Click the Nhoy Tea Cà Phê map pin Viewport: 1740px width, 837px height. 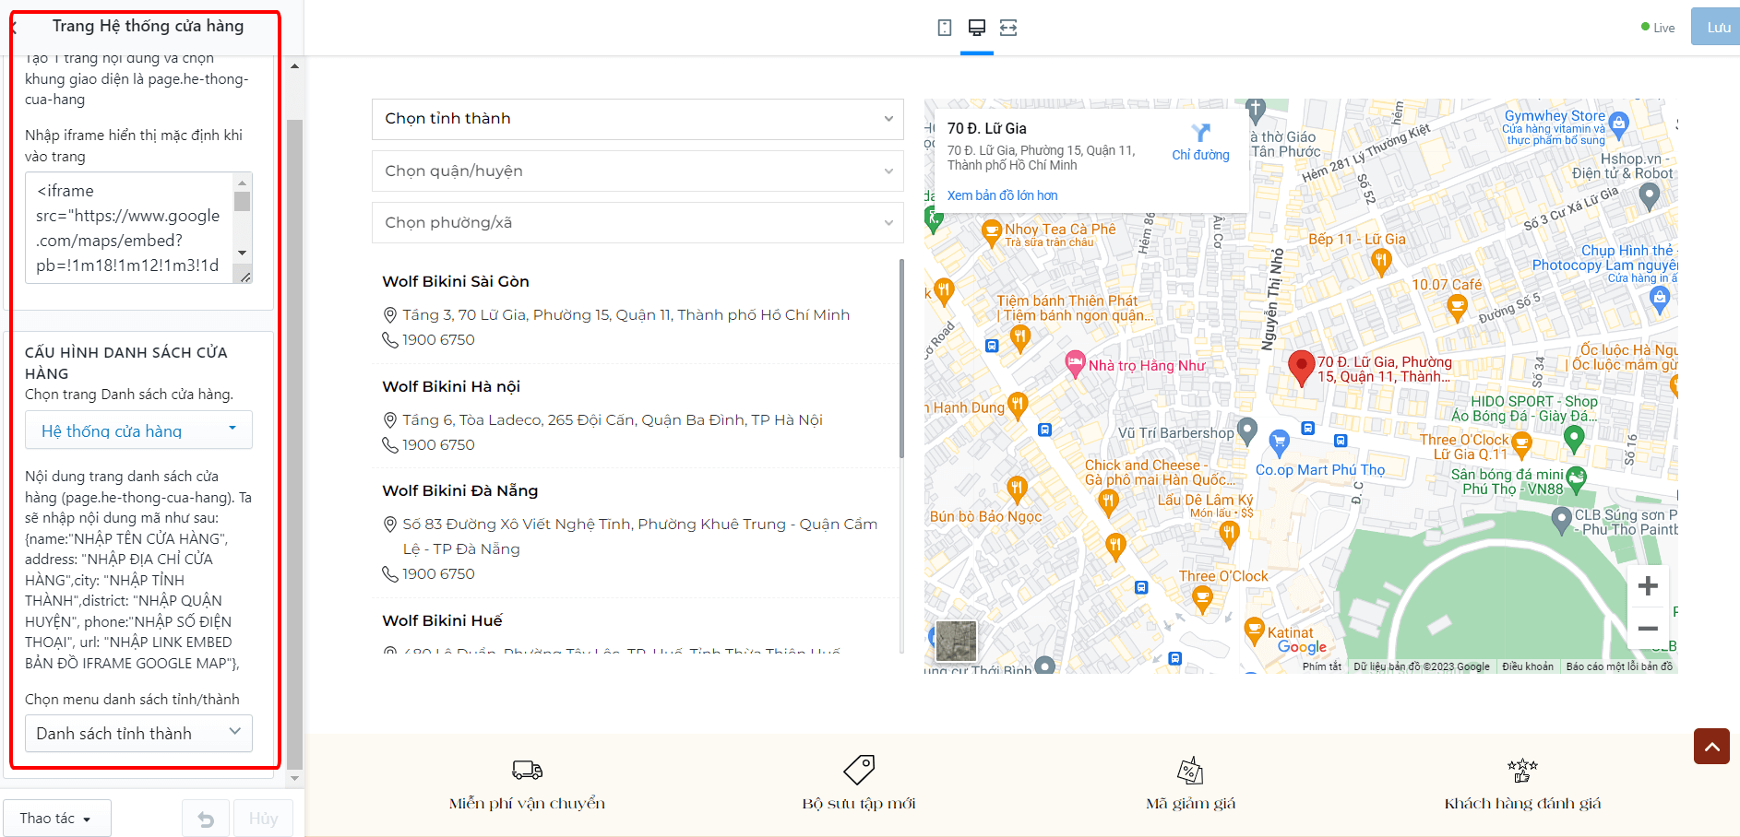click(x=992, y=233)
